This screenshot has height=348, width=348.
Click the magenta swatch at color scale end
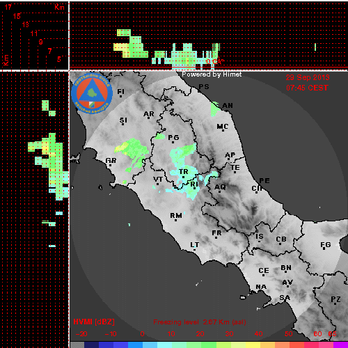(x=340, y=345)
